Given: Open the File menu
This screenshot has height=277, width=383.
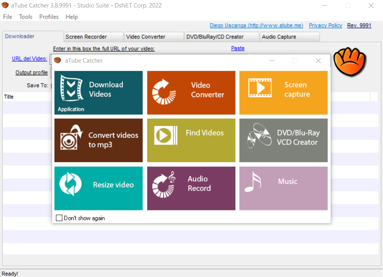Looking at the screenshot, I should tap(8, 17).
